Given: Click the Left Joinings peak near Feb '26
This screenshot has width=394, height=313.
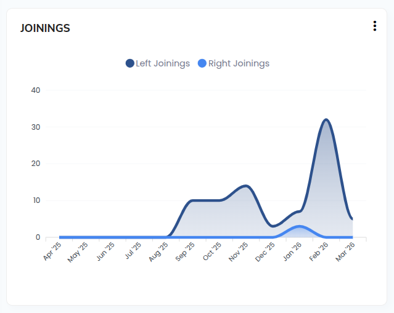Looking at the screenshot, I should (x=326, y=120).
